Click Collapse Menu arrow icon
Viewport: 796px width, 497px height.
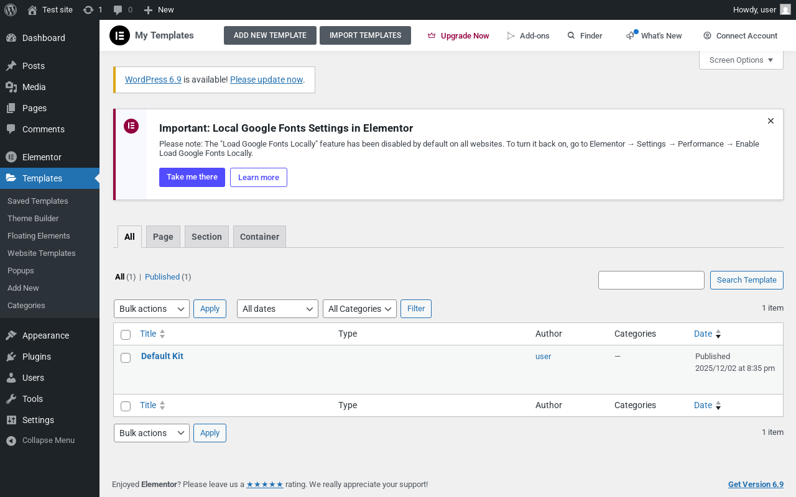click(x=11, y=440)
